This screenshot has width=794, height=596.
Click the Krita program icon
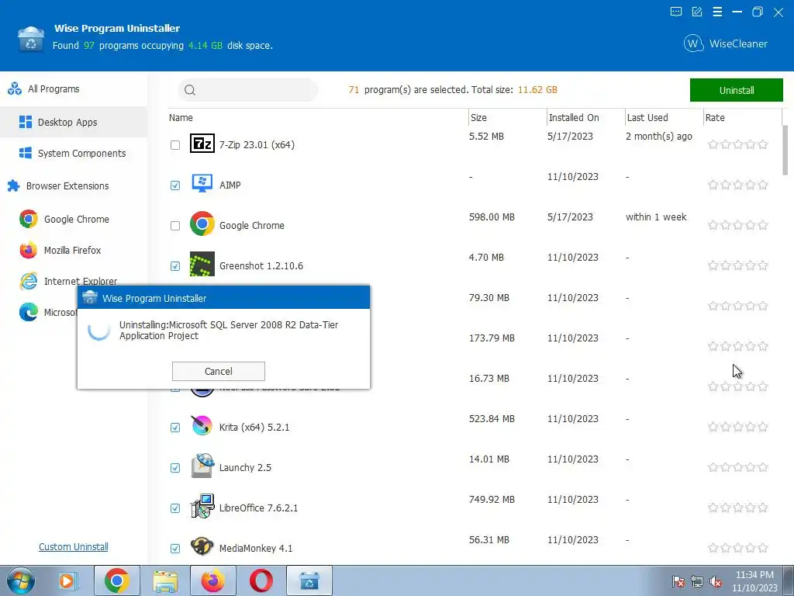202,426
